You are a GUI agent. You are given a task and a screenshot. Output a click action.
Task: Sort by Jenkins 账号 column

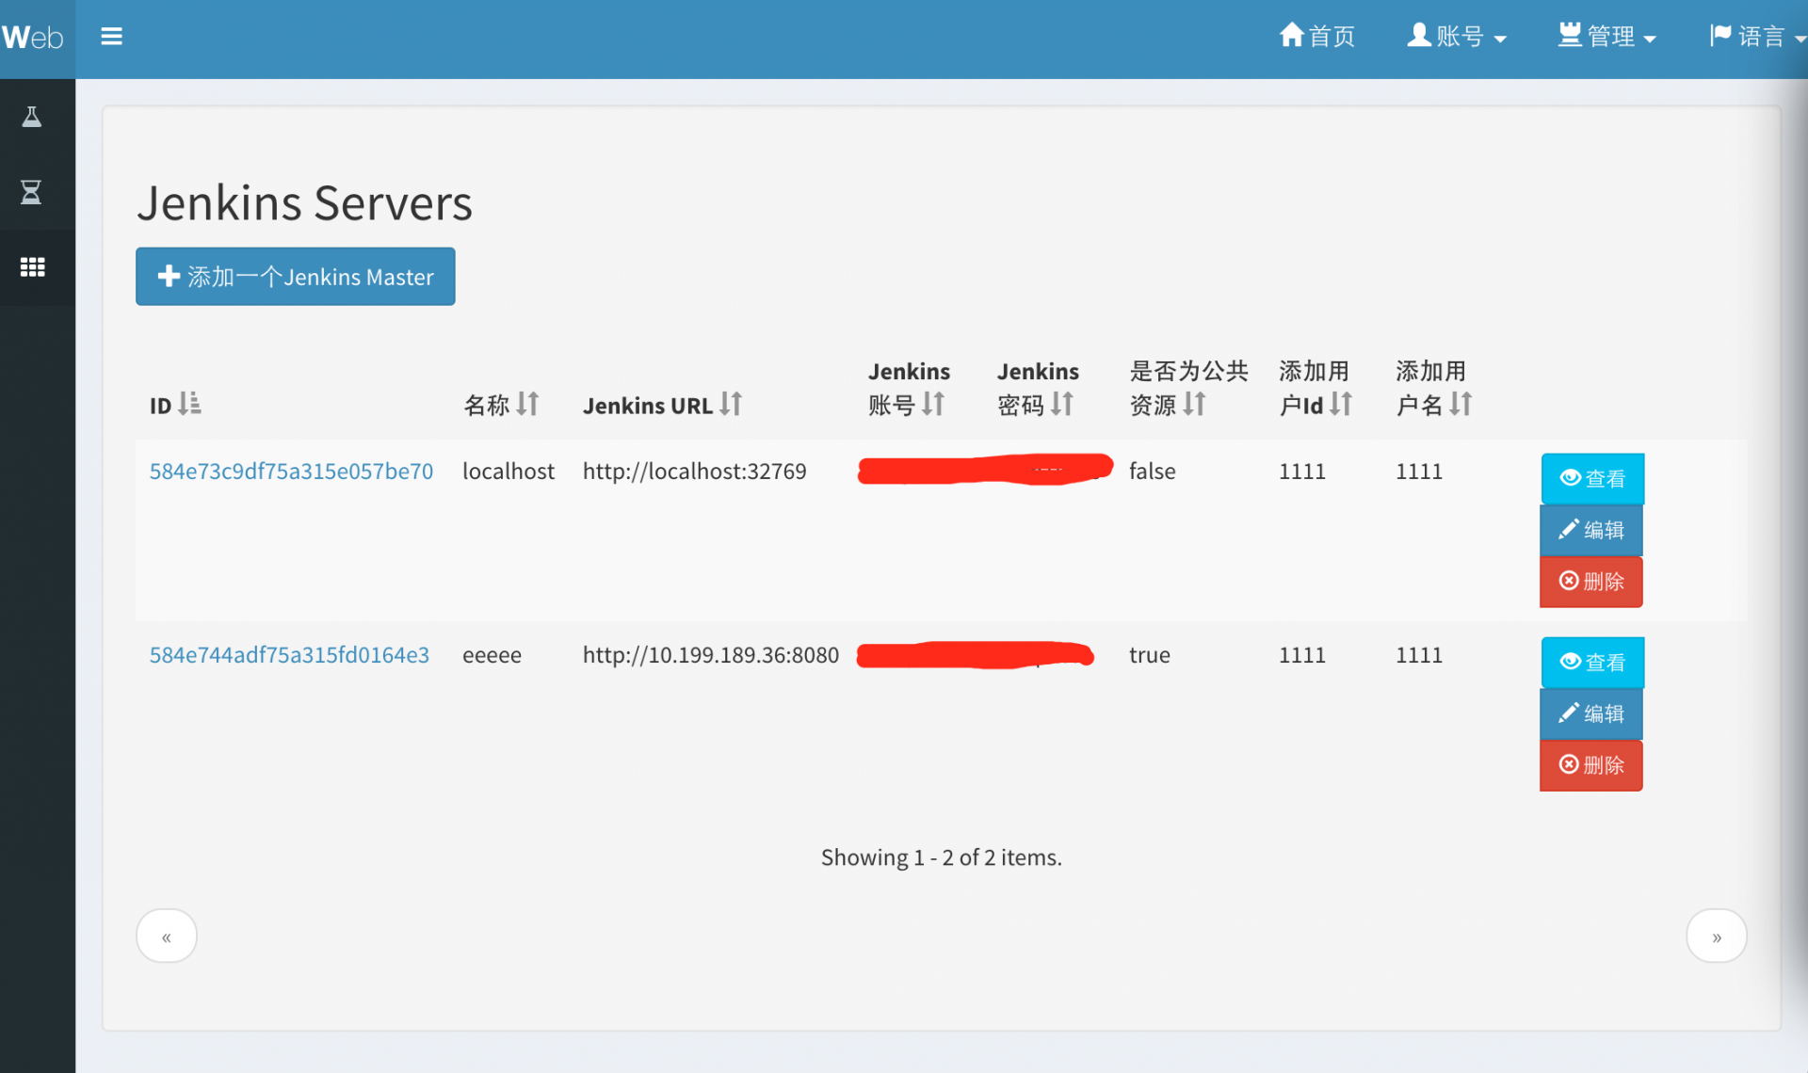[908, 388]
